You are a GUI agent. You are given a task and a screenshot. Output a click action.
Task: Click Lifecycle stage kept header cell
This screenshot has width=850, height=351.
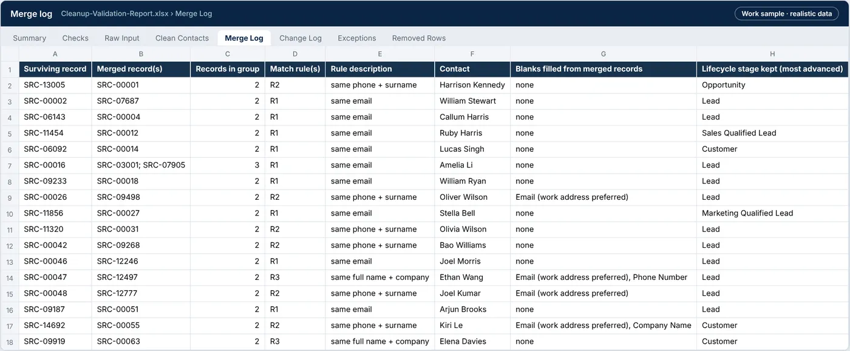(x=772, y=69)
